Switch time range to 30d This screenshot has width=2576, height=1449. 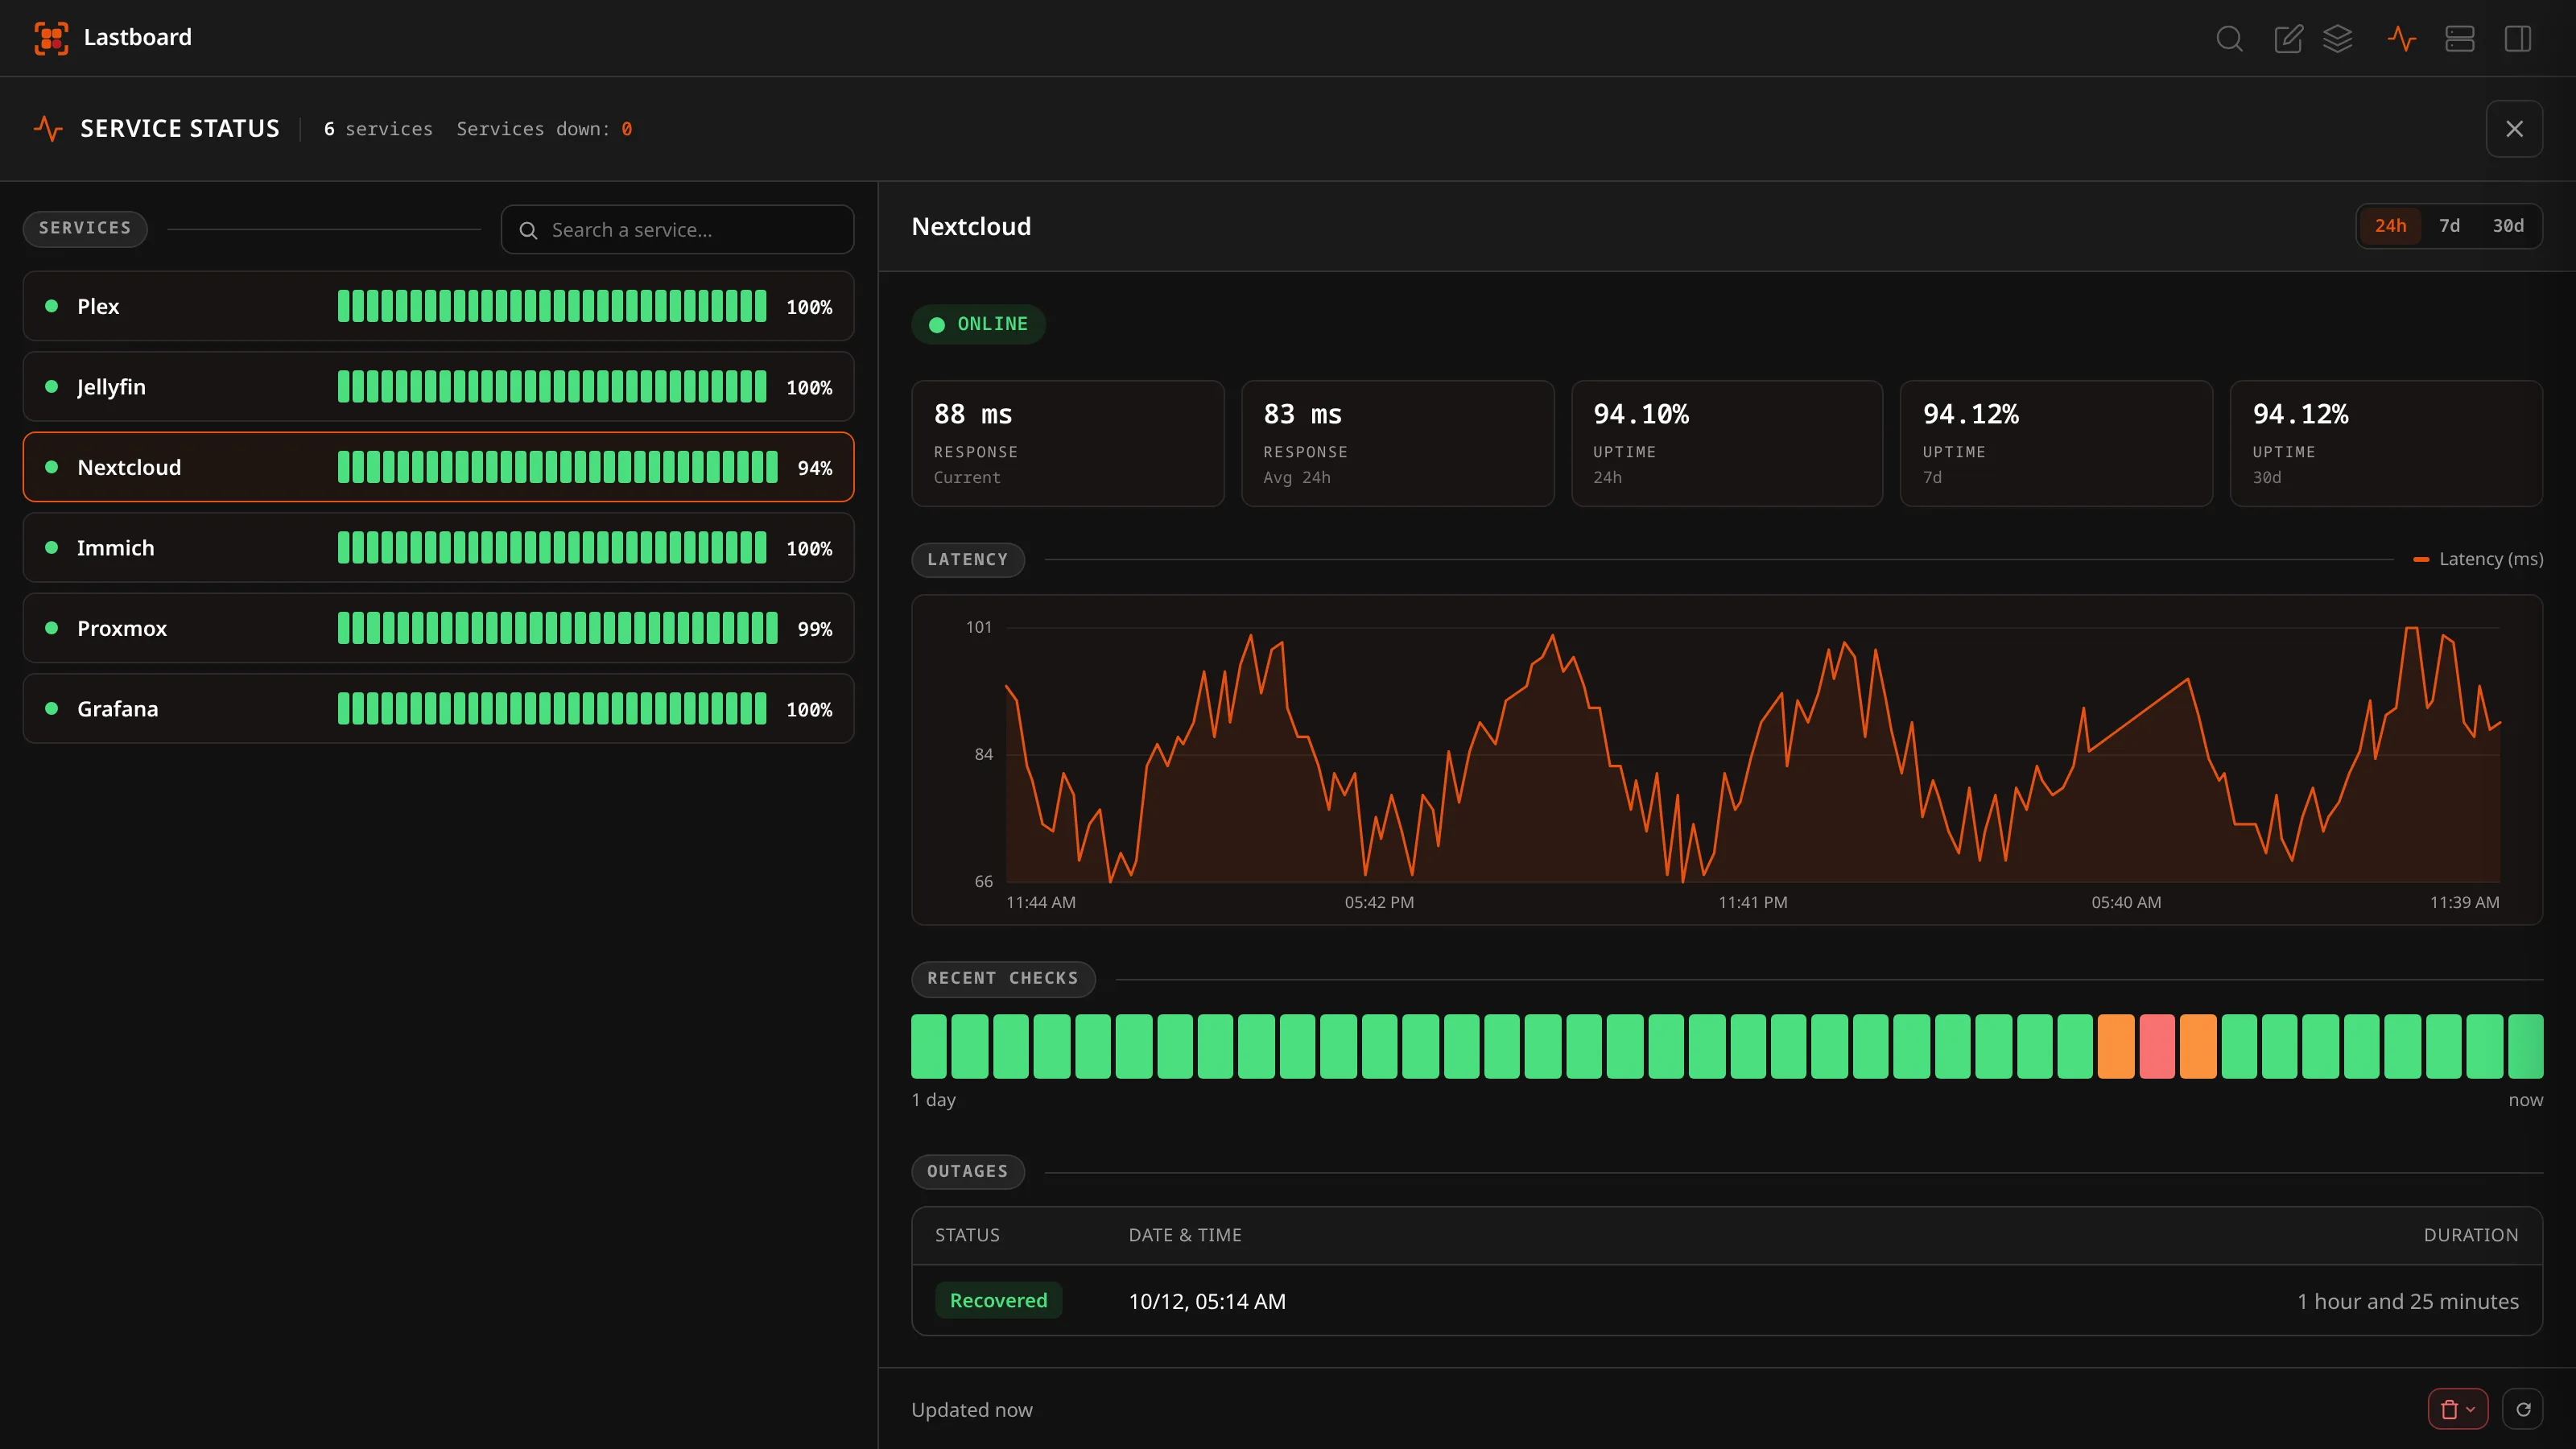point(2507,226)
